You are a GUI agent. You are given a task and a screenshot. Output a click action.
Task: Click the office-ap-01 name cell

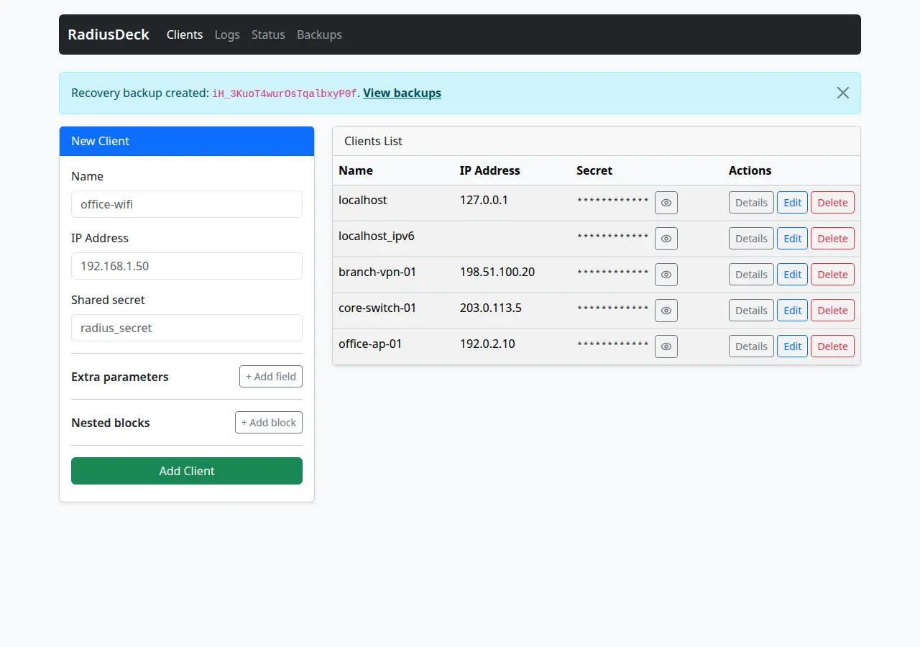393,347
